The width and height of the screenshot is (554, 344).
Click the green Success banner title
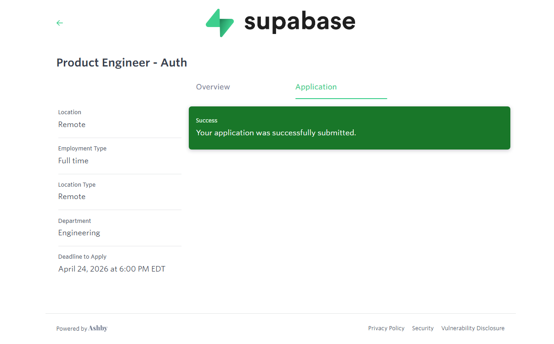coord(207,121)
